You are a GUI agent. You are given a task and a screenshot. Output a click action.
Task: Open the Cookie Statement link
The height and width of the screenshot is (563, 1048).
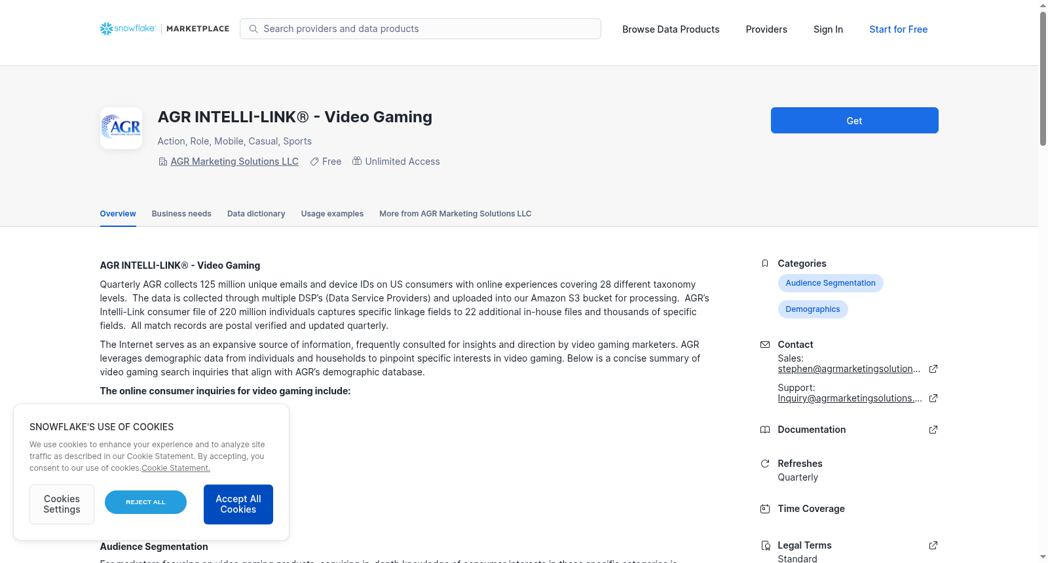pos(176,468)
